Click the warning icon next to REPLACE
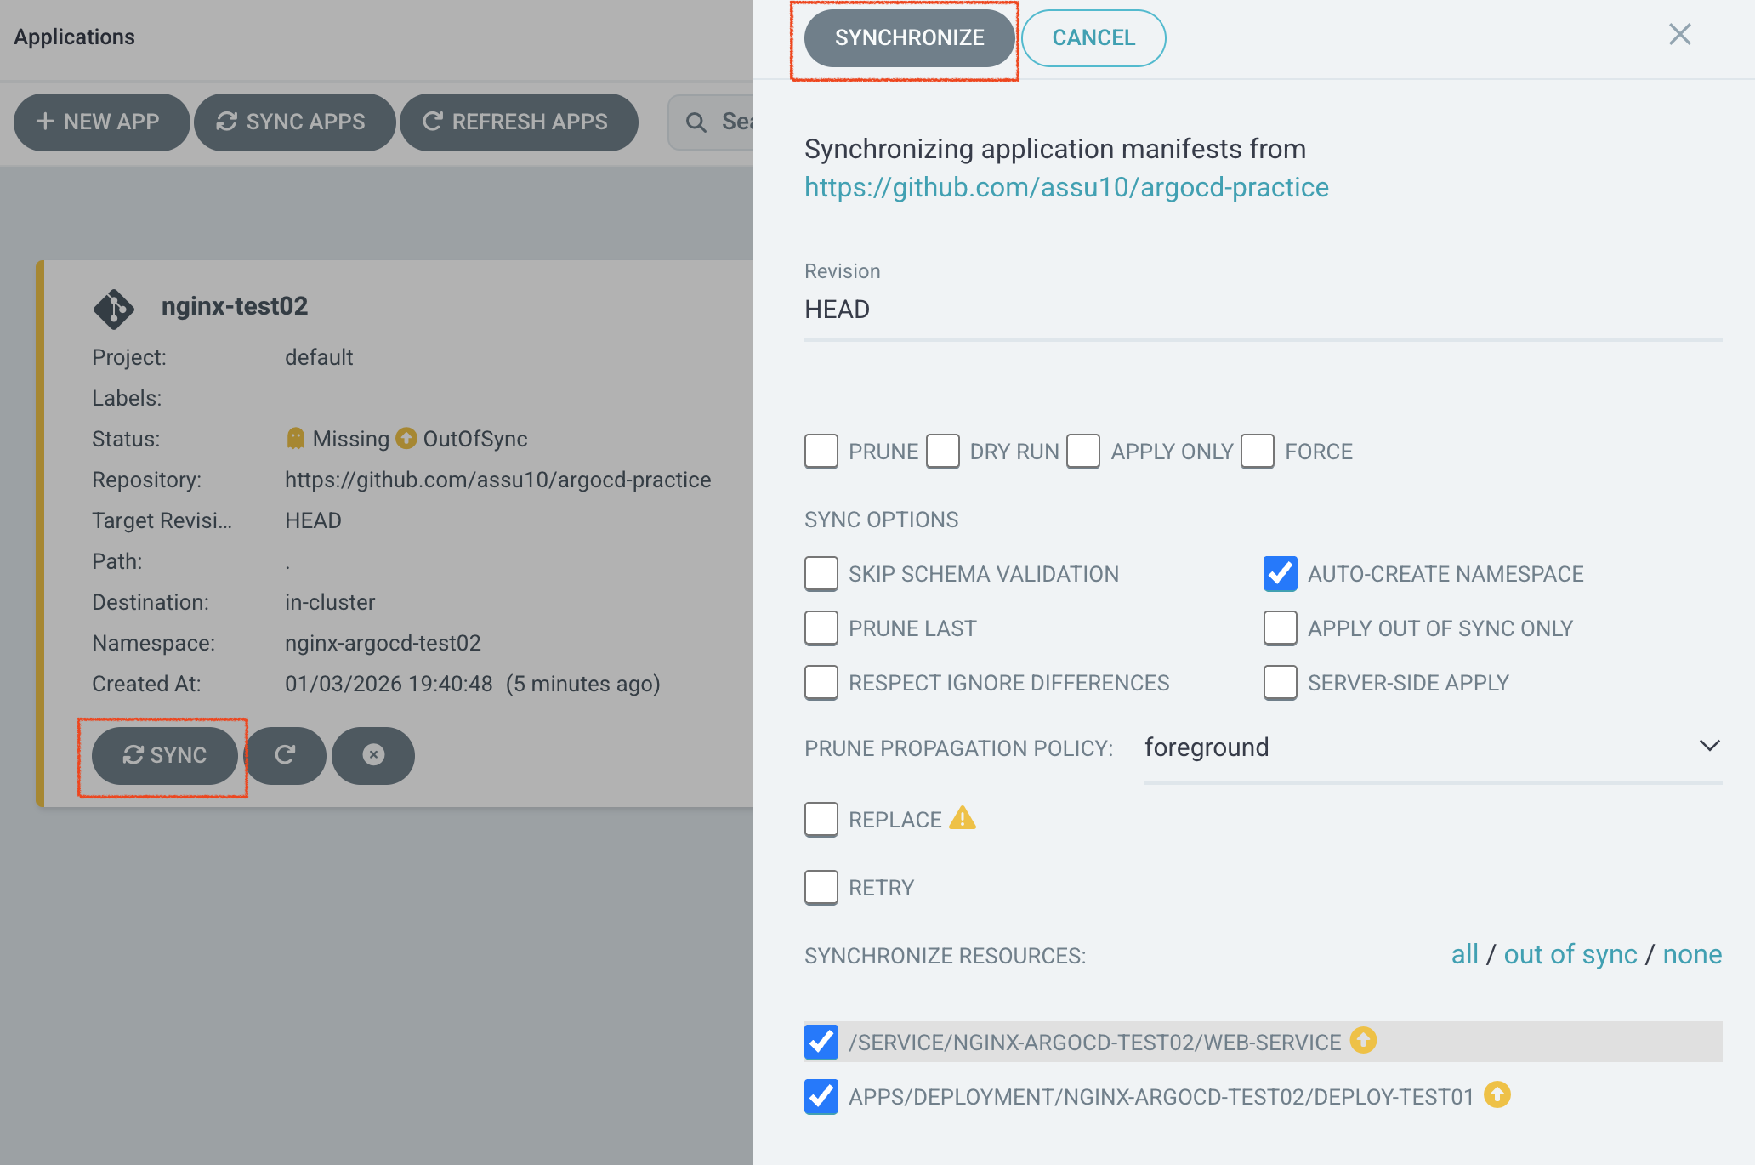 pyautogui.click(x=963, y=818)
